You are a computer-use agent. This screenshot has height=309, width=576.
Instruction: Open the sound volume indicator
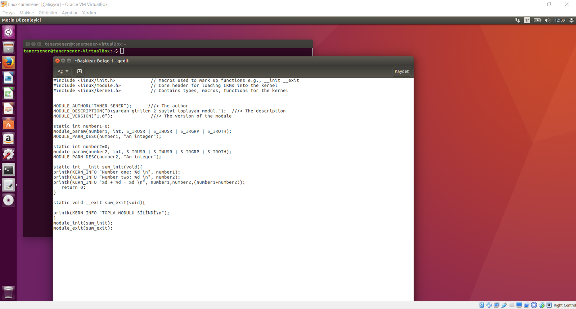pos(547,20)
